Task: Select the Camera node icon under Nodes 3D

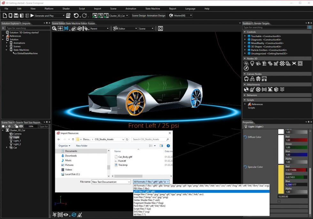Action: pos(258,63)
